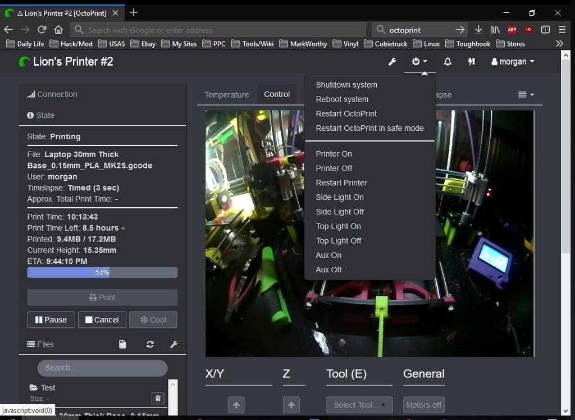Delete the Test folder via trash icon

click(158, 398)
